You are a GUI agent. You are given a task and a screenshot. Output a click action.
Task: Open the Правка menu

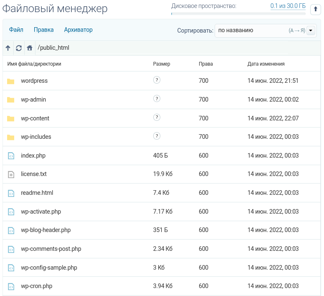pos(43,30)
